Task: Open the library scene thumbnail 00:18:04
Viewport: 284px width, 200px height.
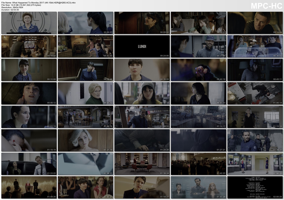Action: pos(29,46)
